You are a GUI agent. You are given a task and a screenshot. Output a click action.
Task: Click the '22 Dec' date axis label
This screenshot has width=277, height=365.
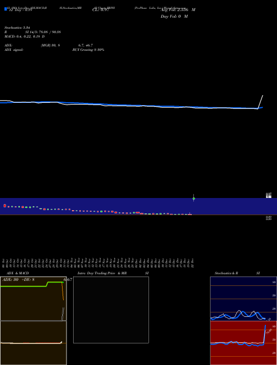[x=192, y=263]
